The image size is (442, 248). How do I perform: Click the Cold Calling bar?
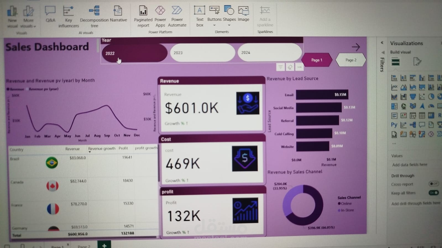tap(314, 133)
